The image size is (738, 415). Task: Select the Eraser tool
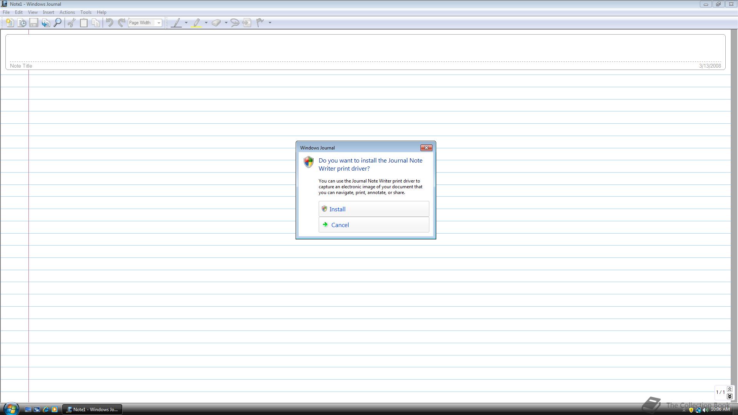(216, 23)
